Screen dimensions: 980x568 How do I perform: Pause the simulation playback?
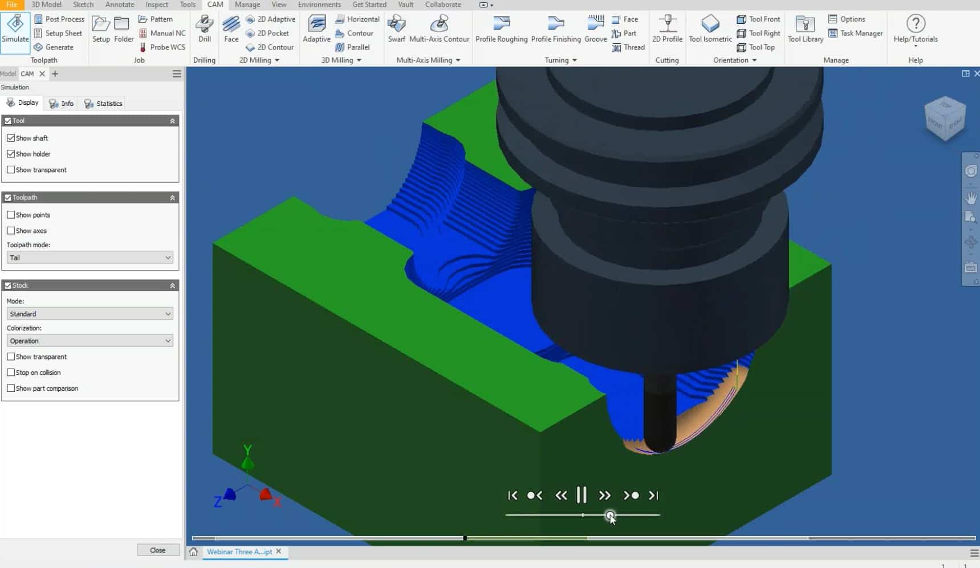coord(582,495)
